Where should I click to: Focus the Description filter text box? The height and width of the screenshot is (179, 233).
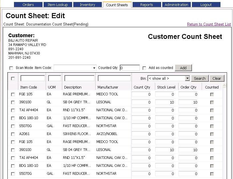(79, 78)
